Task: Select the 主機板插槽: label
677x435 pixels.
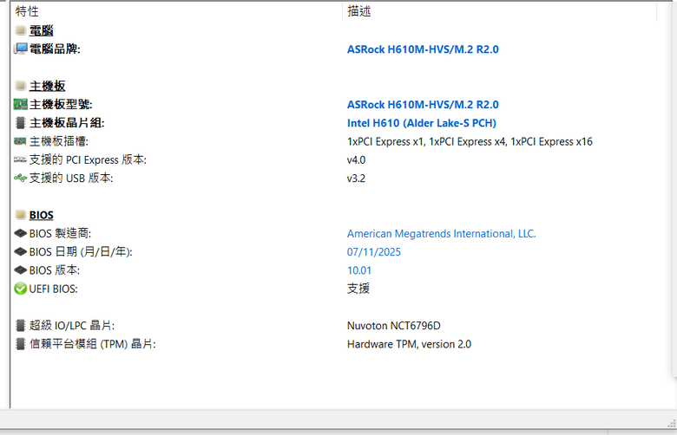Action: point(59,141)
